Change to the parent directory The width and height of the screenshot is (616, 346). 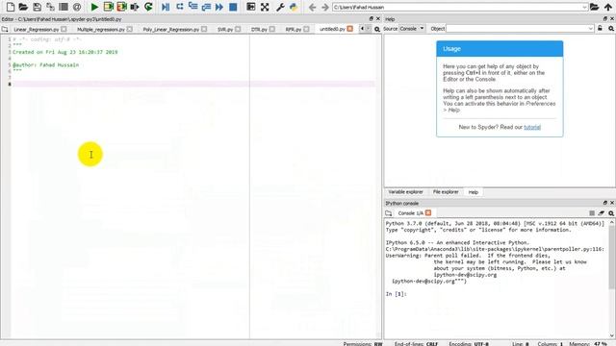point(607,7)
